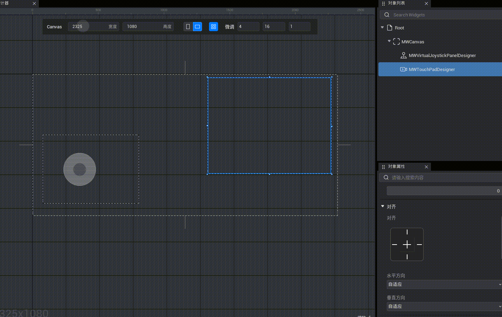Click the touchpad icon beside MWTouchPadDesigner
502x317 pixels.
click(x=404, y=69)
